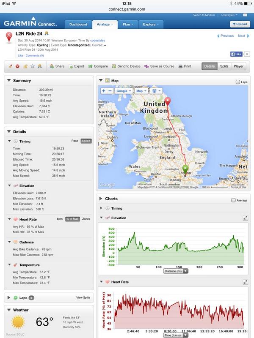254x338 pixels.
Task: Switch to the Splits view
Action: [224, 66]
